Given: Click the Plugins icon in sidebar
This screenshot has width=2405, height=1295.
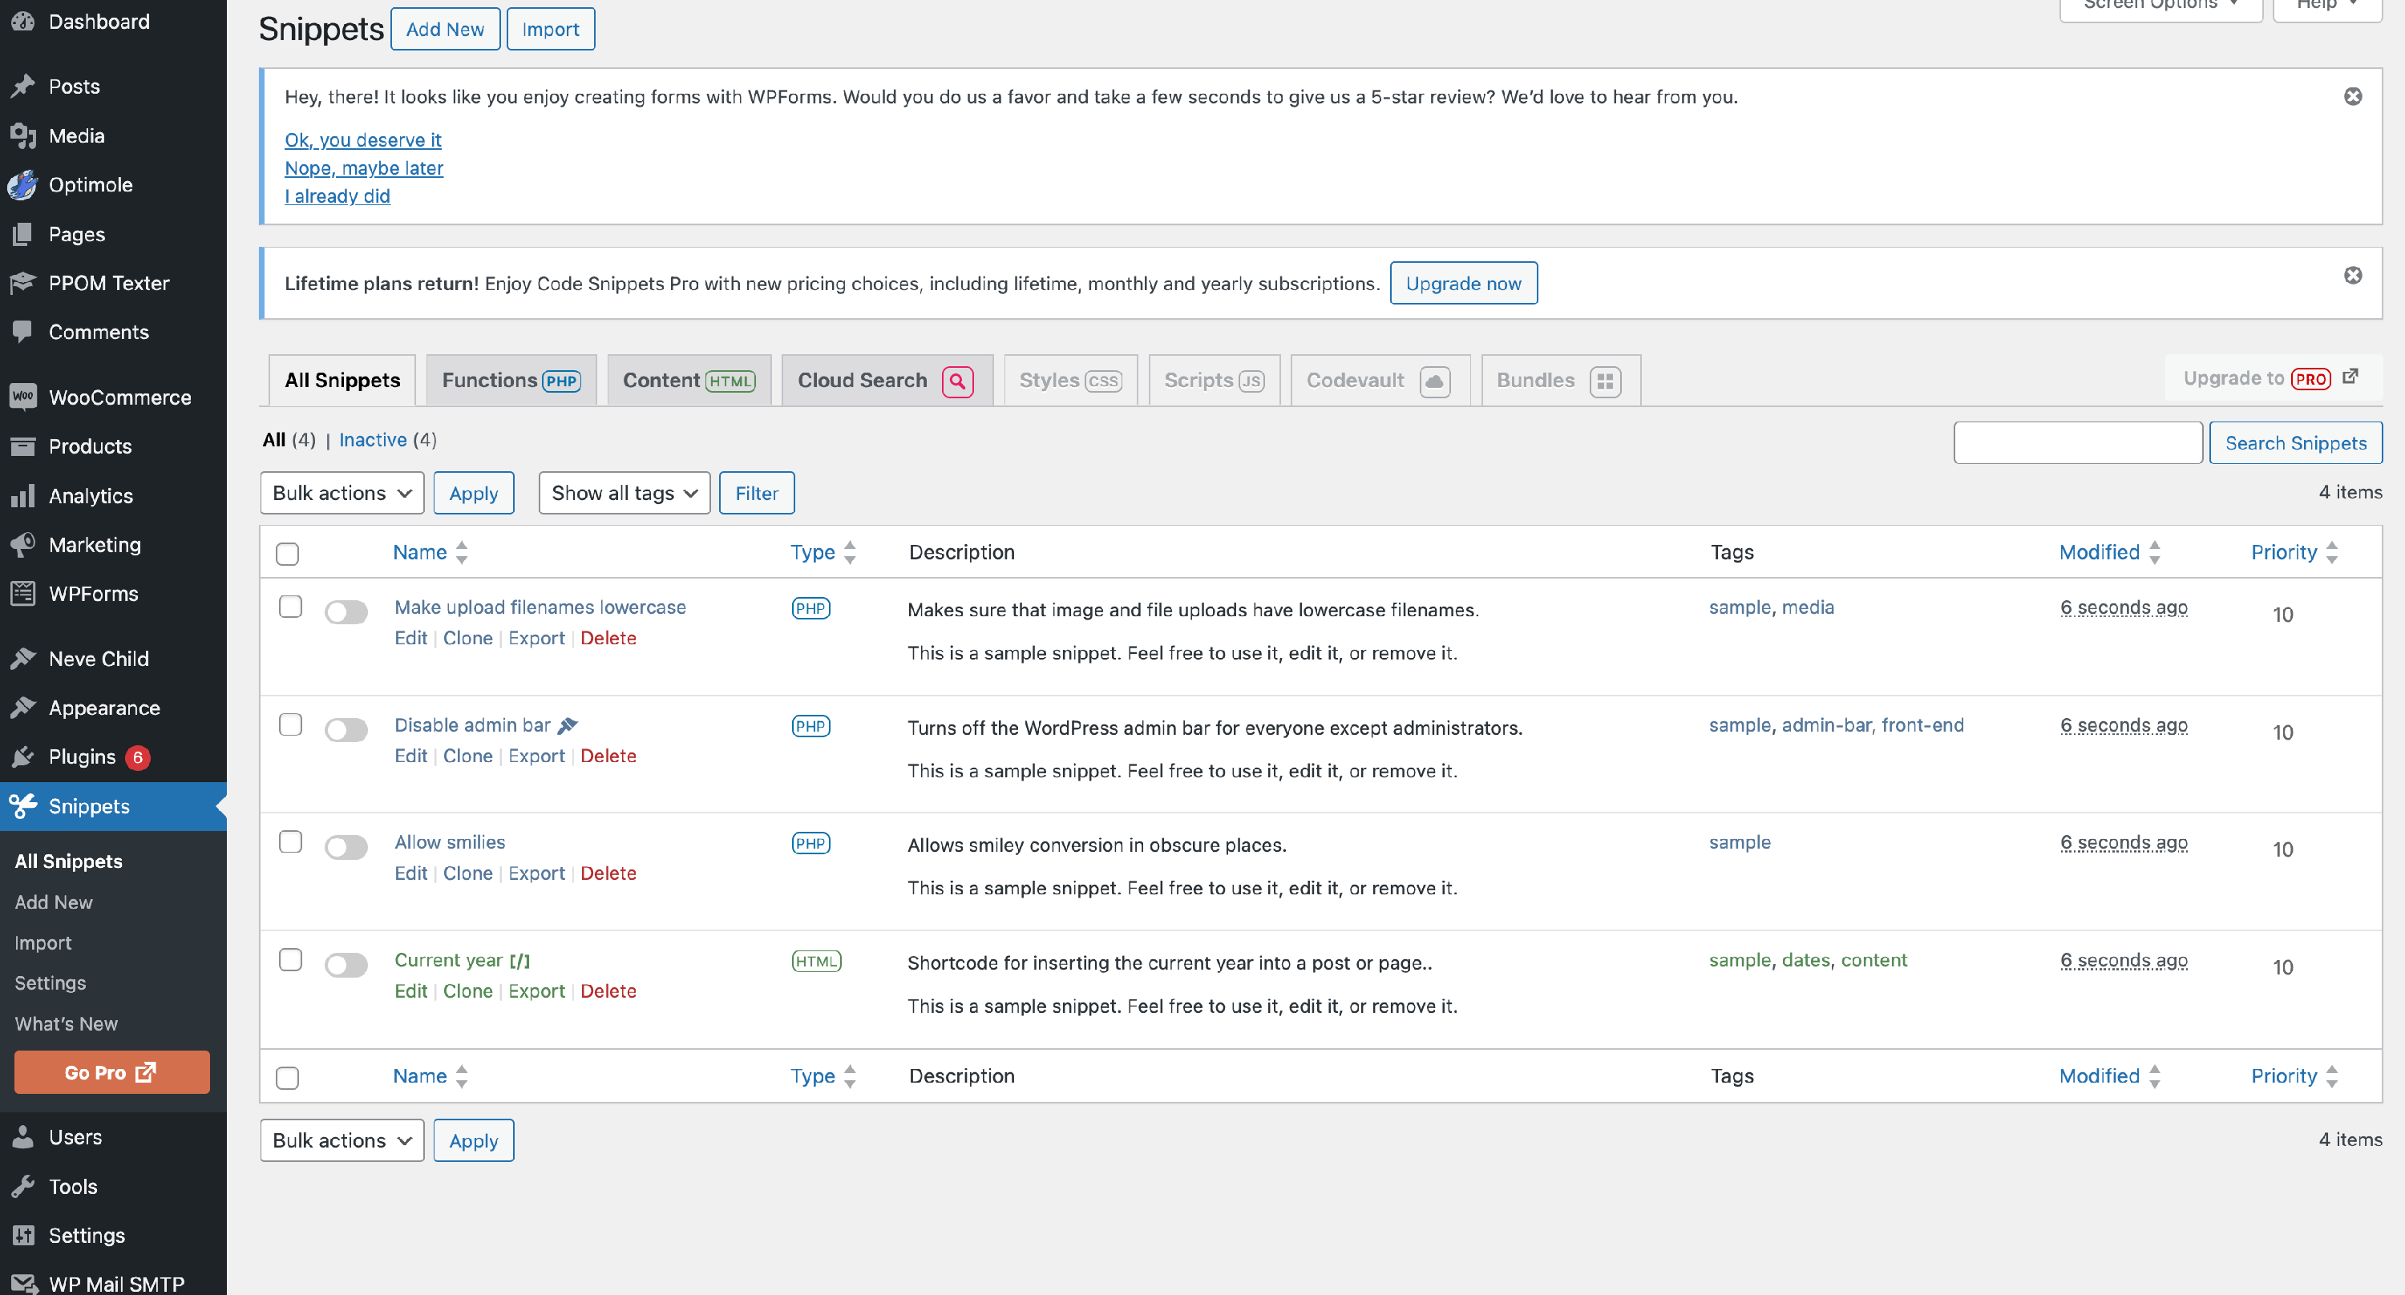Looking at the screenshot, I should point(22,756).
